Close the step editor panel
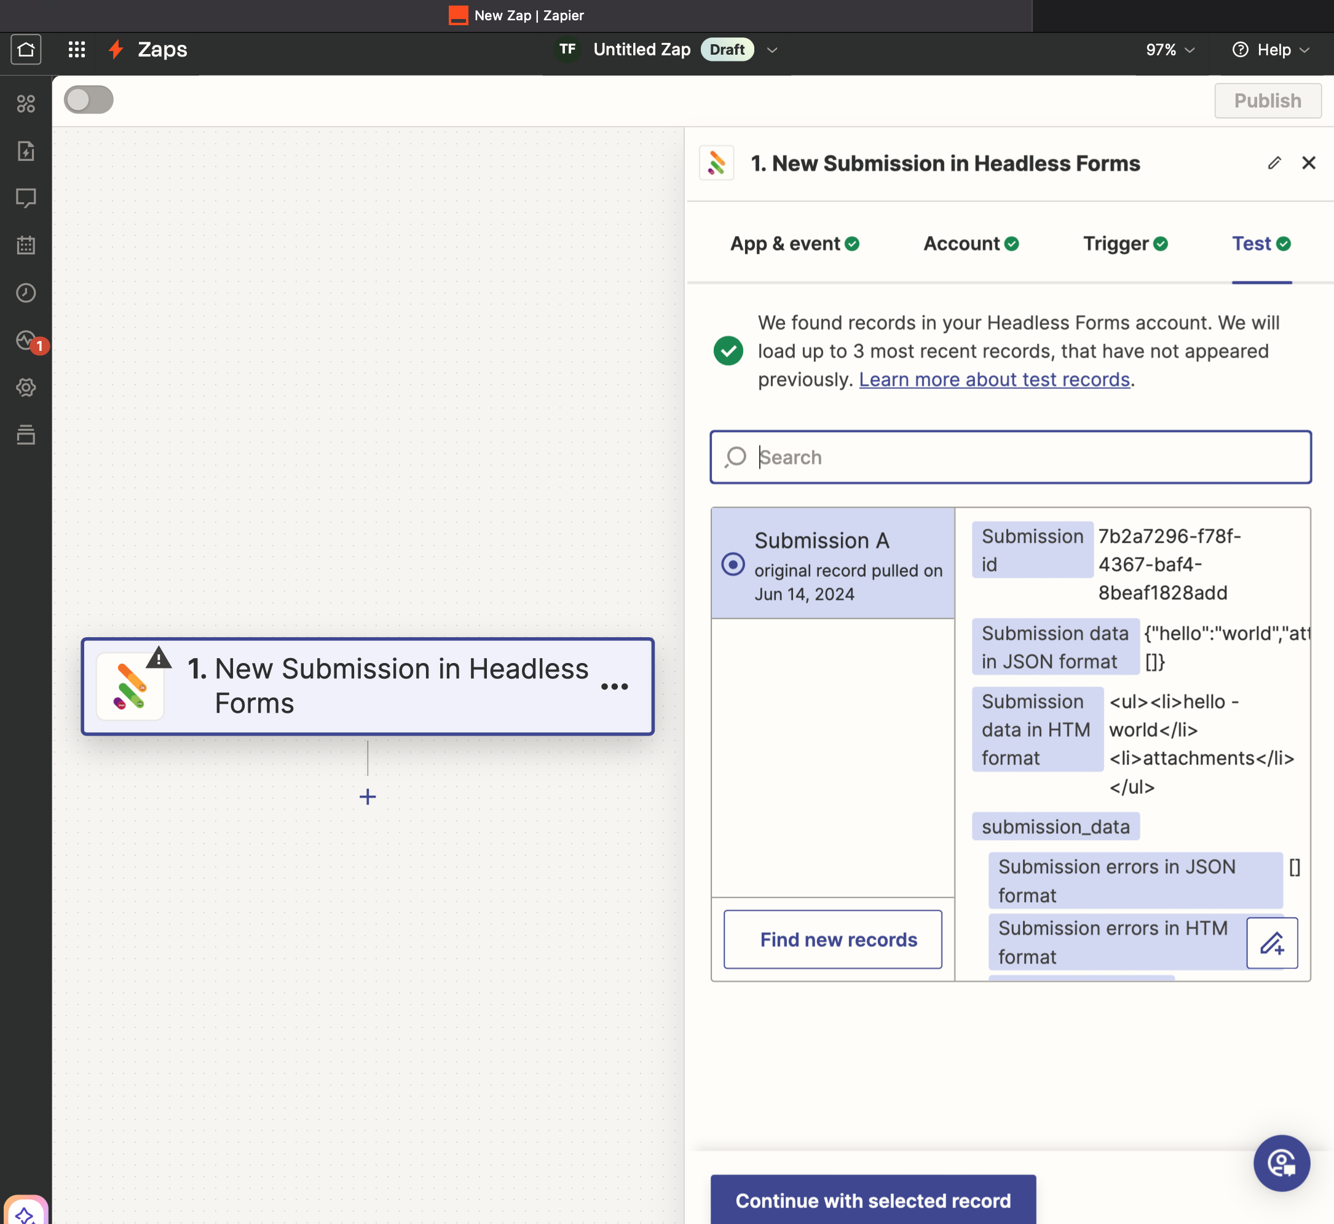Screen dimensions: 1334x1224 point(1308,163)
